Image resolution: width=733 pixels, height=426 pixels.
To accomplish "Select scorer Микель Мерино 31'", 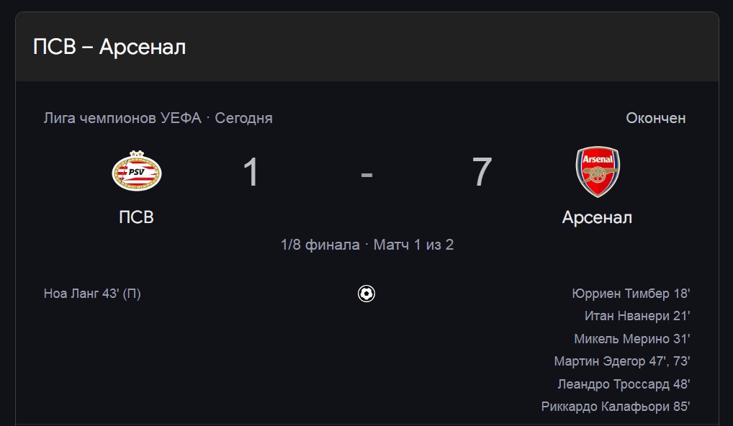I will point(632,339).
